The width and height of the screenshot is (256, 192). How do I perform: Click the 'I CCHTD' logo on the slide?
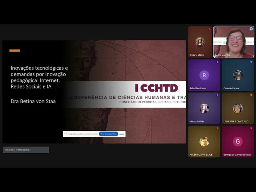point(156,88)
